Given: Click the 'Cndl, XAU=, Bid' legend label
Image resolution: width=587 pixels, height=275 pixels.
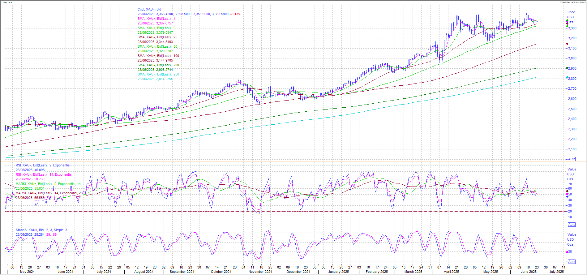Looking at the screenshot, I should click(x=149, y=9).
